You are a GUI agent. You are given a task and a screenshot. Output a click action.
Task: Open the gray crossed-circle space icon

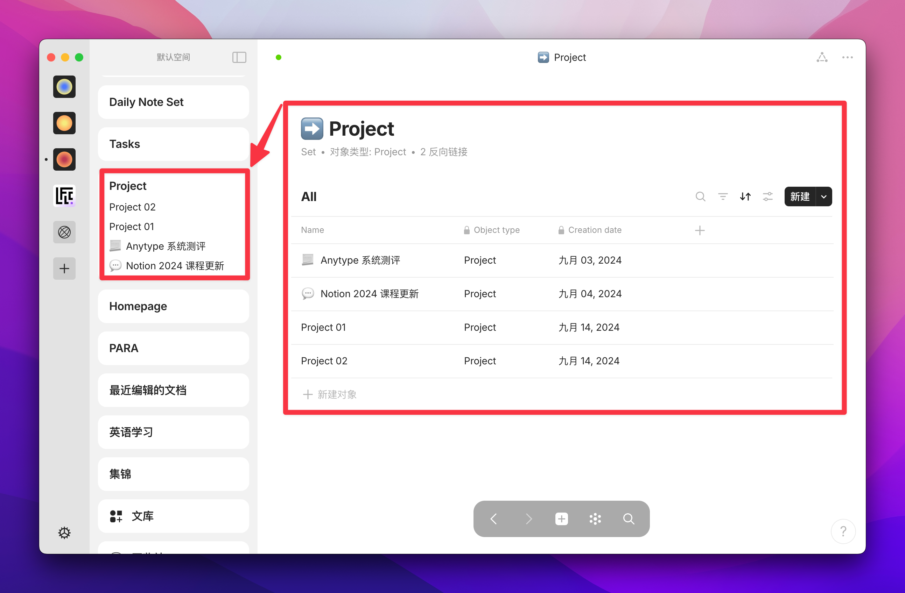coord(64,232)
